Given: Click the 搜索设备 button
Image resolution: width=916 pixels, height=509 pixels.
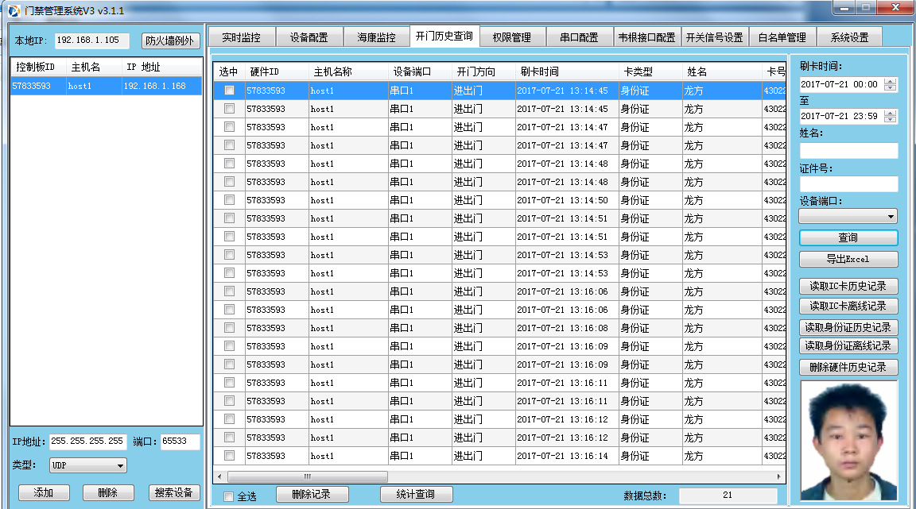Looking at the screenshot, I should coord(173,492).
